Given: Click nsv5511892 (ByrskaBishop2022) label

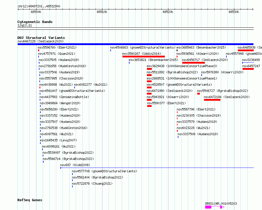Looking at the screenshot, I should [x=172, y=72].
